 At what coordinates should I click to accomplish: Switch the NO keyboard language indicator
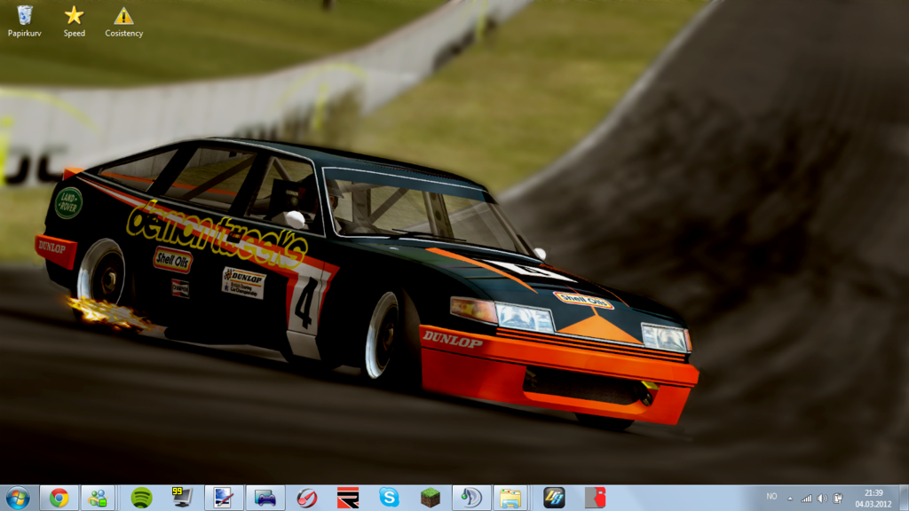(771, 497)
